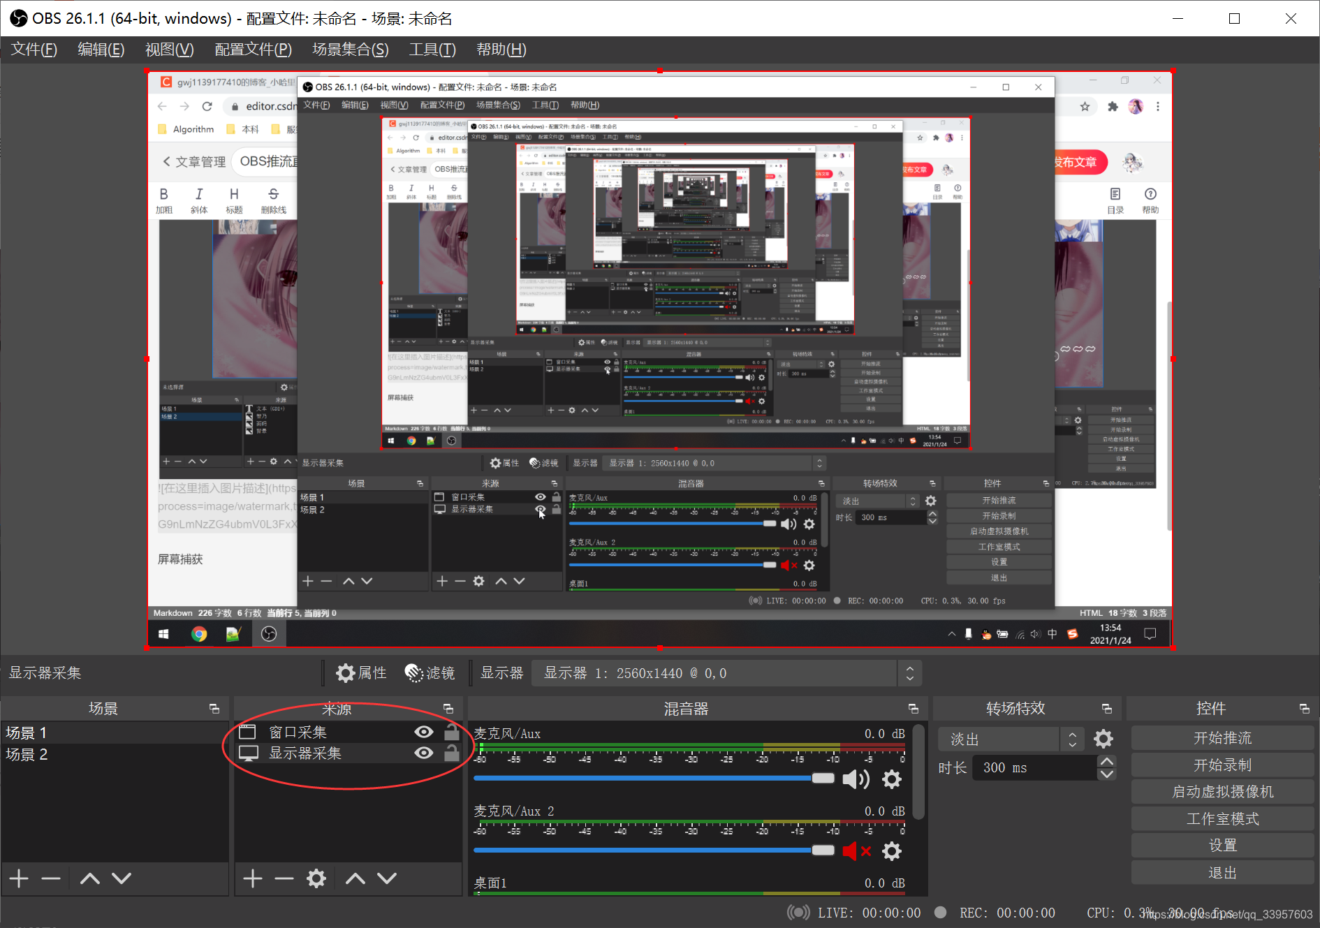Open the 滤镜 filters button
This screenshot has height=928, width=1320.
430,673
